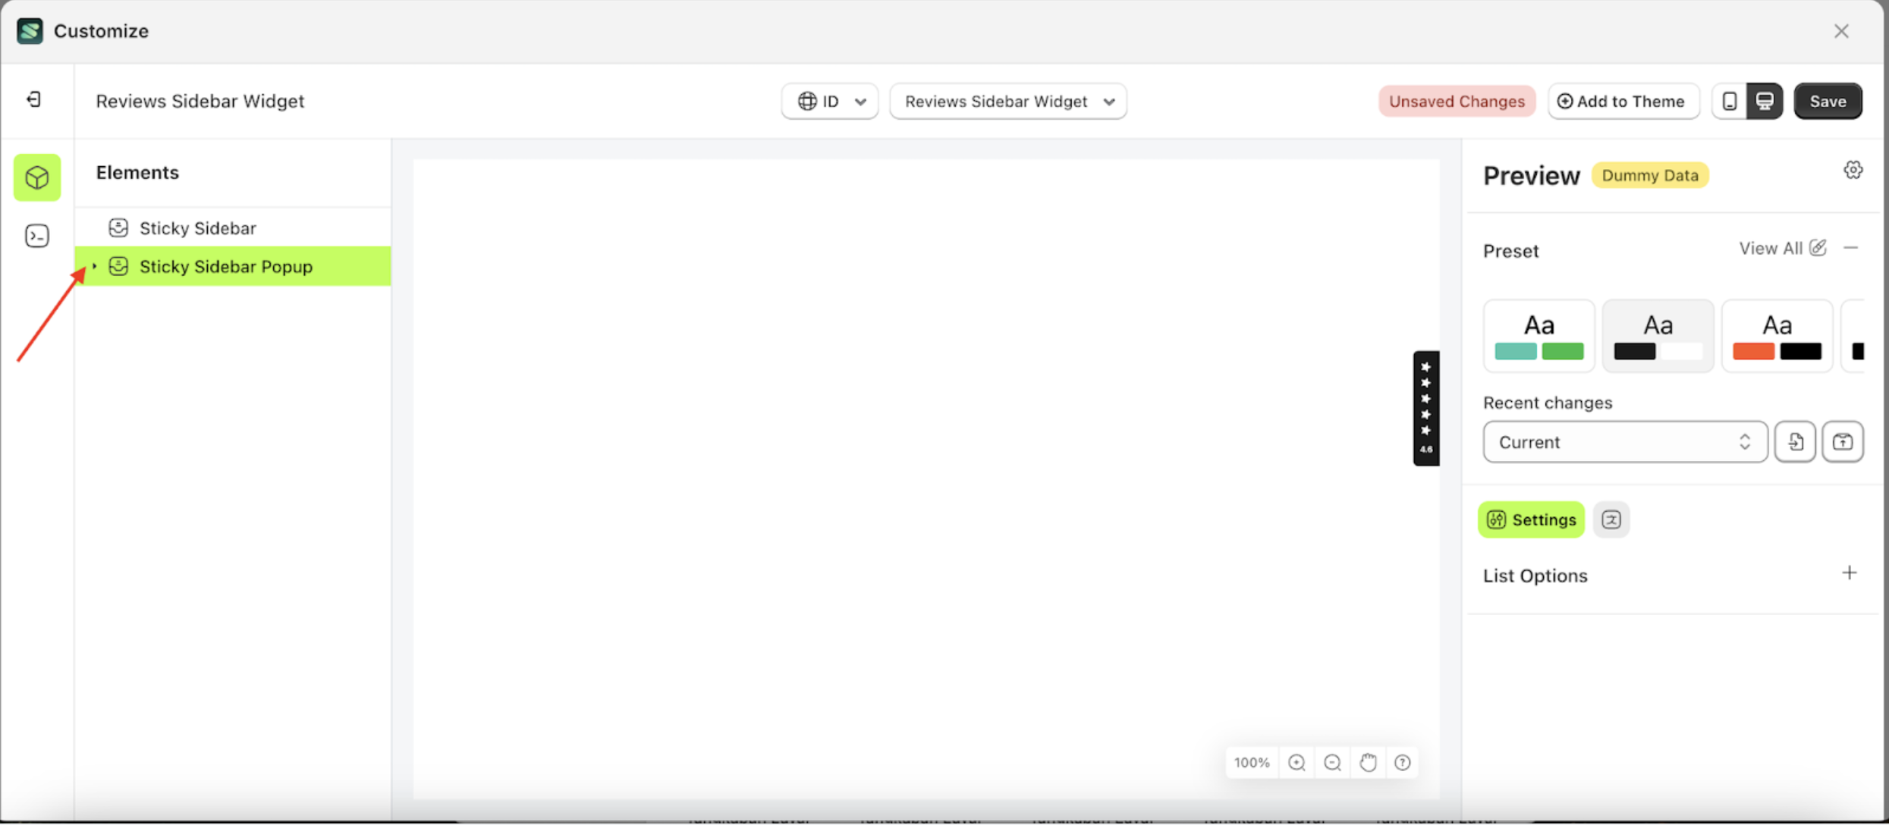
Task: Open the translation icon next to Settings
Action: [1611, 519]
